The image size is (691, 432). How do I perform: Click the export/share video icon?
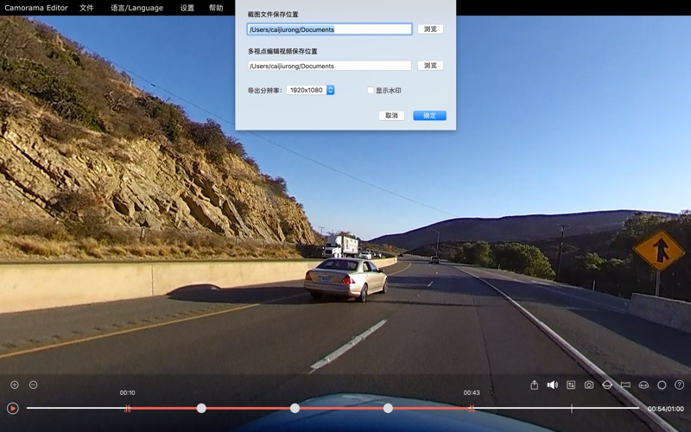(534, 384)
